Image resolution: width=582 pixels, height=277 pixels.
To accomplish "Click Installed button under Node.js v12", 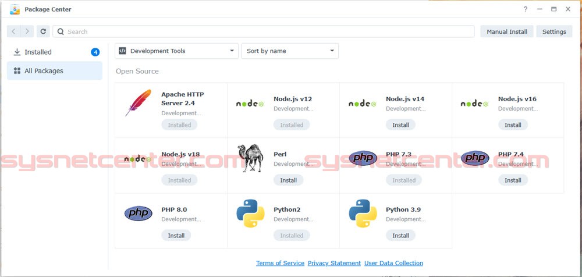I will [292, 125].
